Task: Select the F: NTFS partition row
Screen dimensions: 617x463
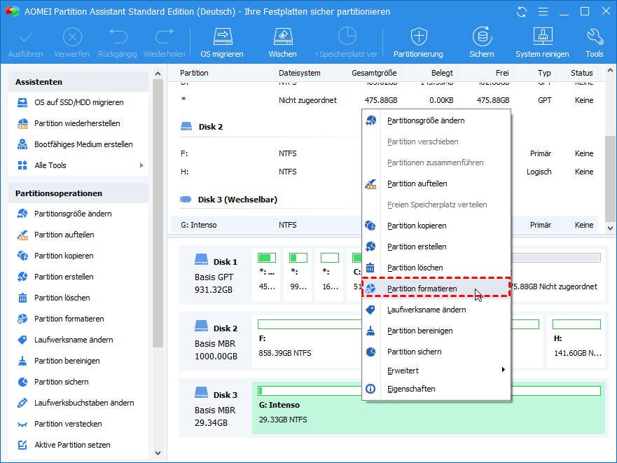Action: click(384, 153)
